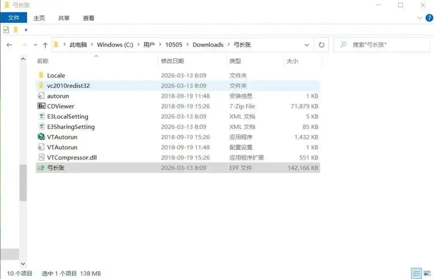This screenshot has width=434, height=279.
Task: Expand the chevron after Downloads
Action: coord(229,45)
